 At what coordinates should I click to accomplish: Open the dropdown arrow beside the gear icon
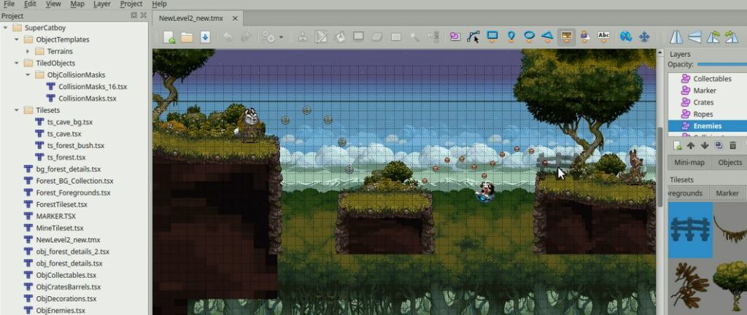click(281, 37)
